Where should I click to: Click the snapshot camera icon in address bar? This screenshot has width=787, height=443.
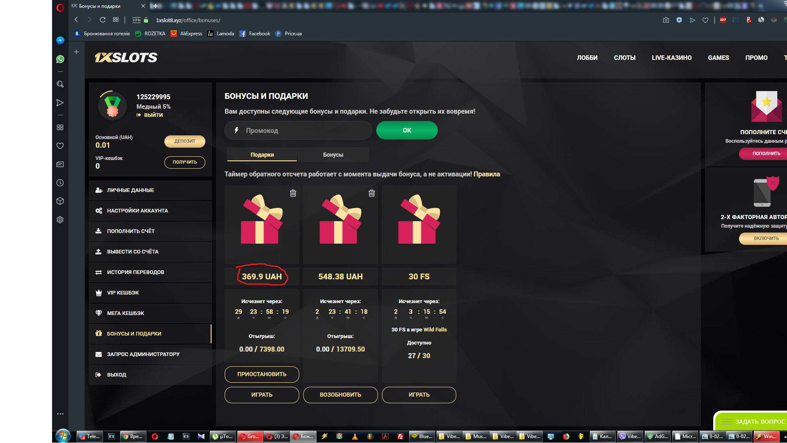[666, 20]
